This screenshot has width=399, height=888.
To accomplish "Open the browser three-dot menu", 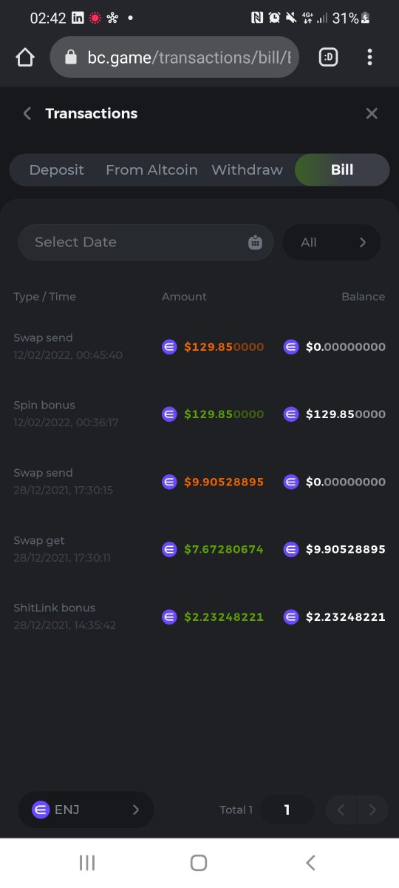I will [369, 57].
